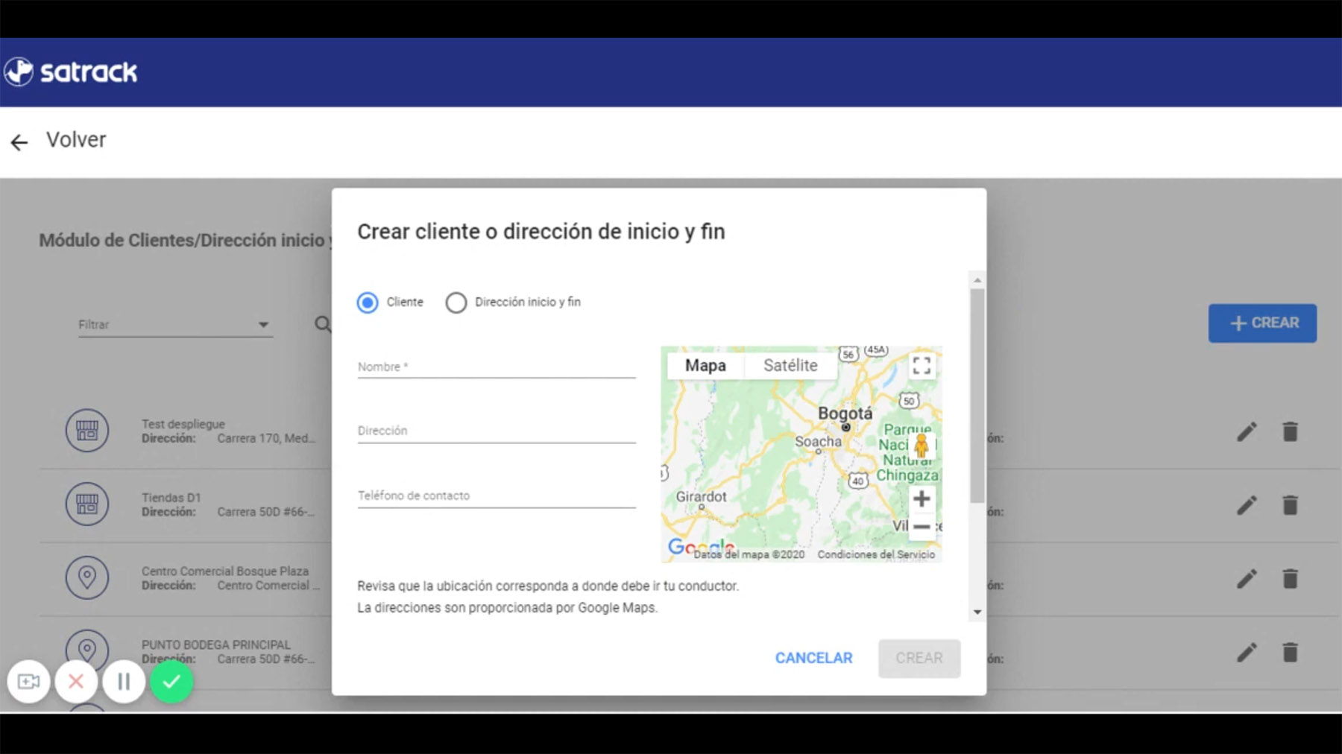Click the Soacha label on the map

(818, 441)
